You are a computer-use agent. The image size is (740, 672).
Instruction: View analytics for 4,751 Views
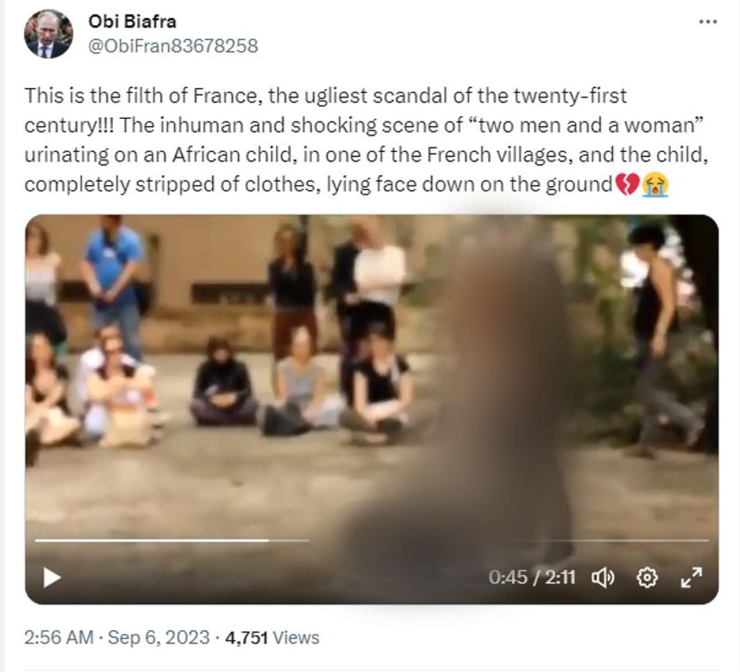272,637
